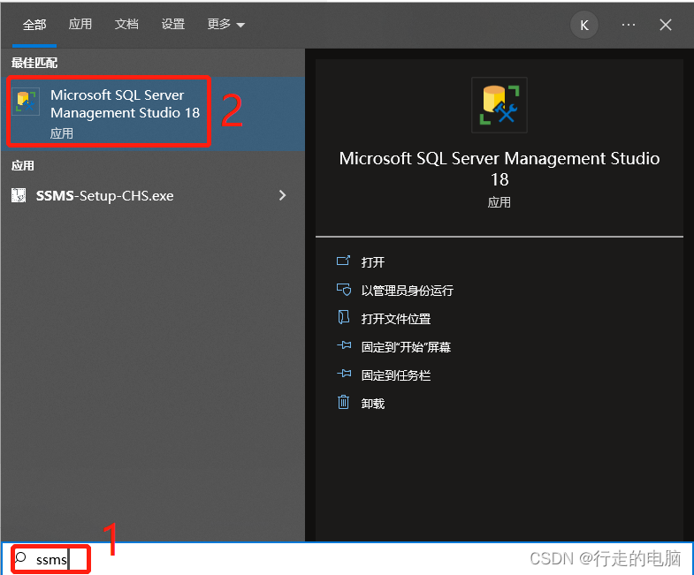Switch to the 全部 tab
Viewport: 694px width, 575px height.
pyautogui.click(x=34, y=25)
